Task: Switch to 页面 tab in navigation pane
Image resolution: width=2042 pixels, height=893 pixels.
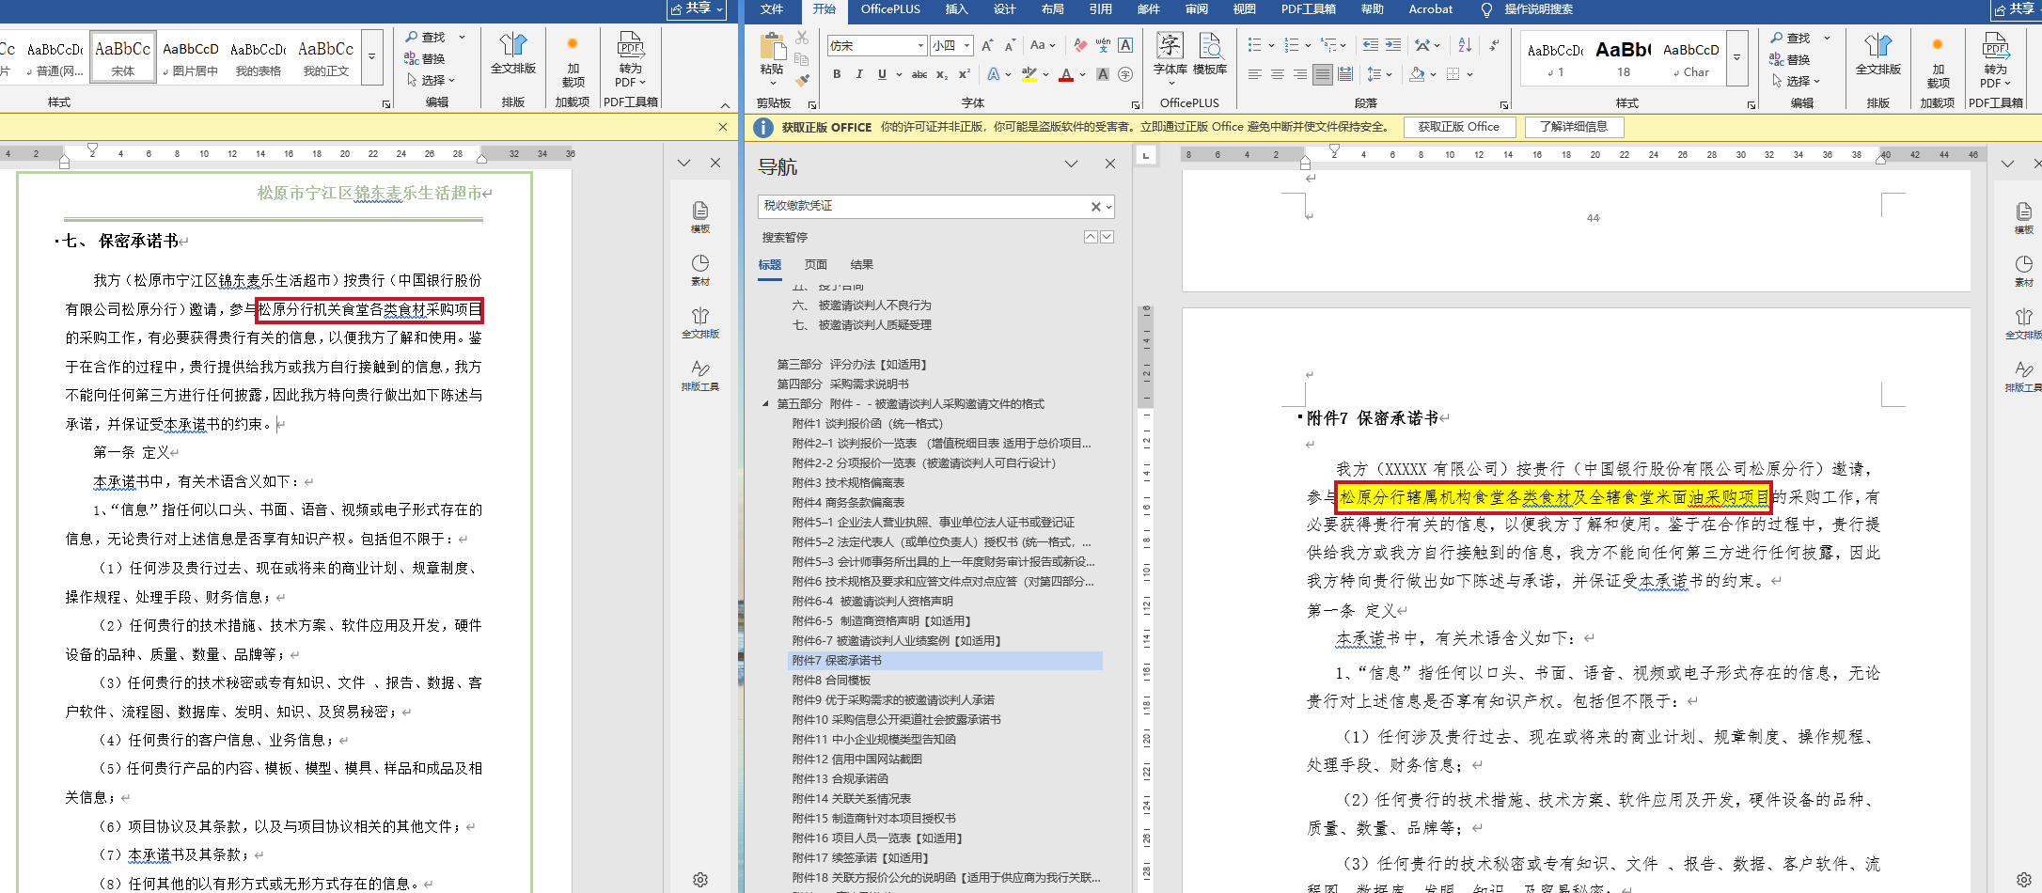Action: pos(815,265)
